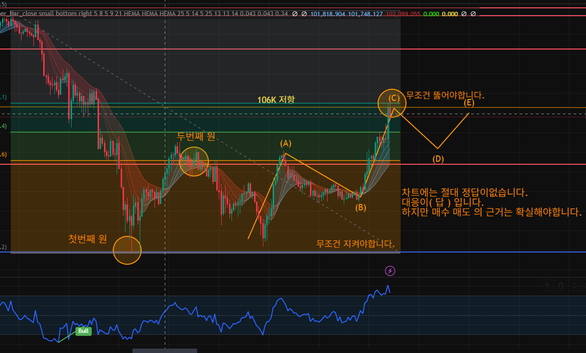The width and height of the screenshot is (586, 353).
Task: Click the last null symbol in indicator legend
Action: (x=473, y=14)
